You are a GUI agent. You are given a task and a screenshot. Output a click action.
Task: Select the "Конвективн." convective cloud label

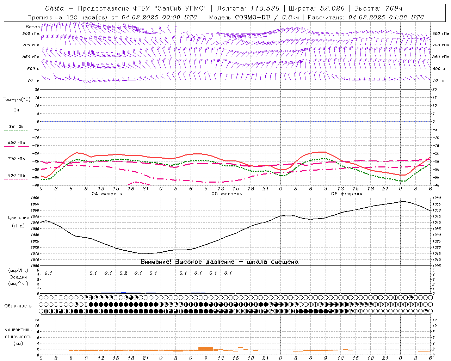18,330
